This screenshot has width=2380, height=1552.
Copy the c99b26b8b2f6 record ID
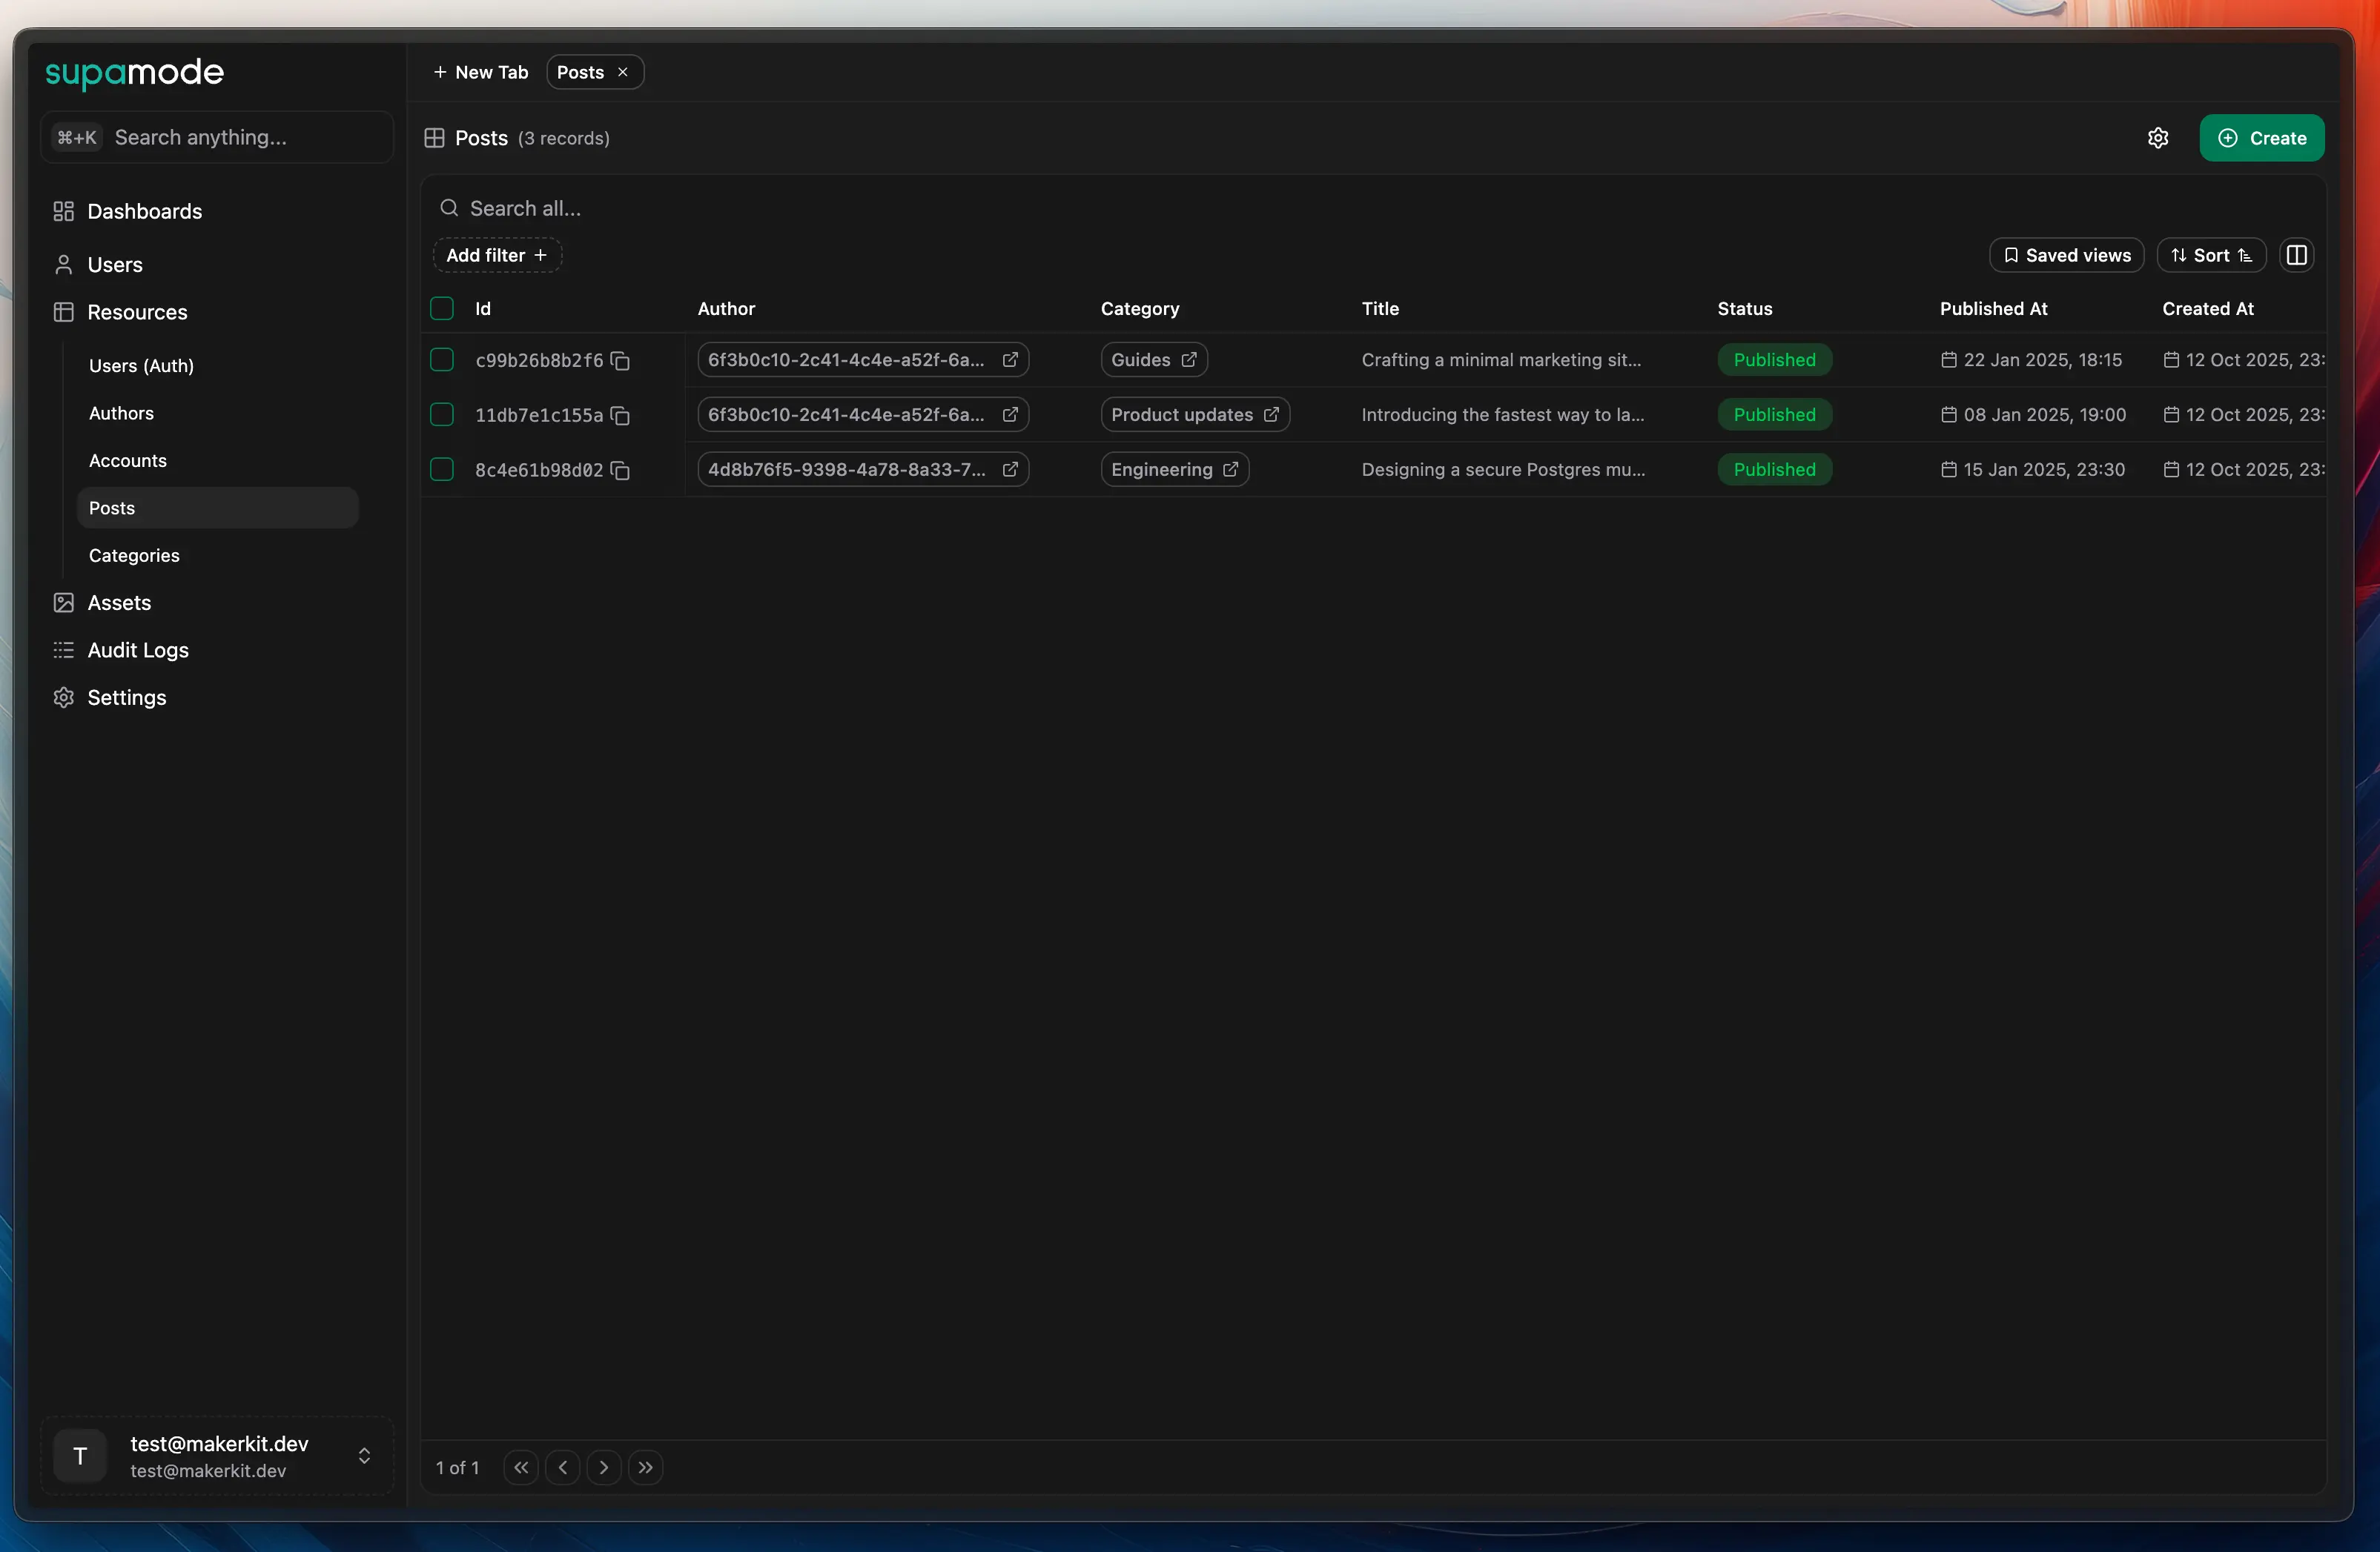click(620, 361)
